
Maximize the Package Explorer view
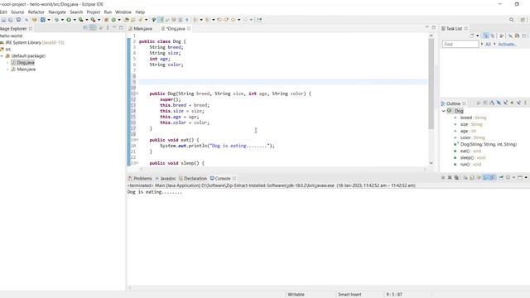point(121,27)
